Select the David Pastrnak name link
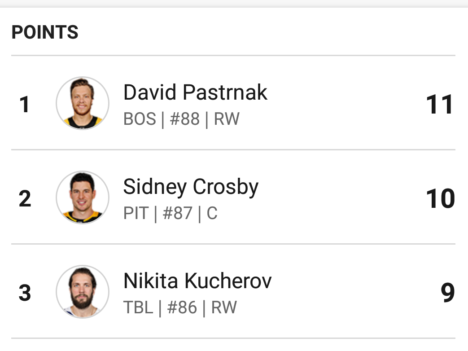Screen dimensions: 468x351 tap(195, 92)
